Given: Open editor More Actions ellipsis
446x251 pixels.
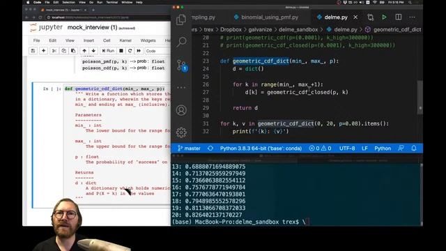Looking at the screenshot, I should coord(412,17).
